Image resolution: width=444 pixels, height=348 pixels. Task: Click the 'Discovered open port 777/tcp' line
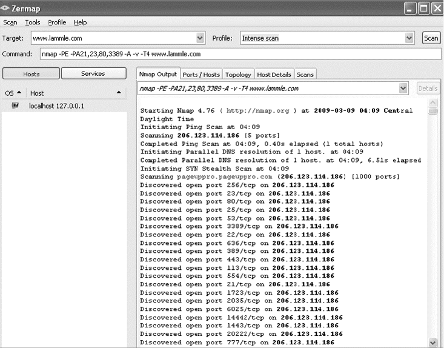click(x=237, y=343)
